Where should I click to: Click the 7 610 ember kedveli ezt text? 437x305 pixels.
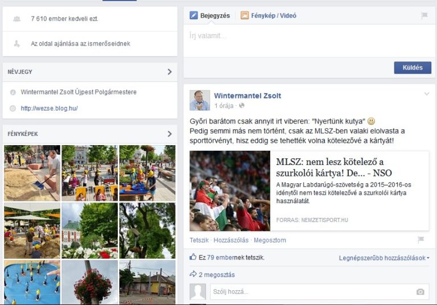65,19
